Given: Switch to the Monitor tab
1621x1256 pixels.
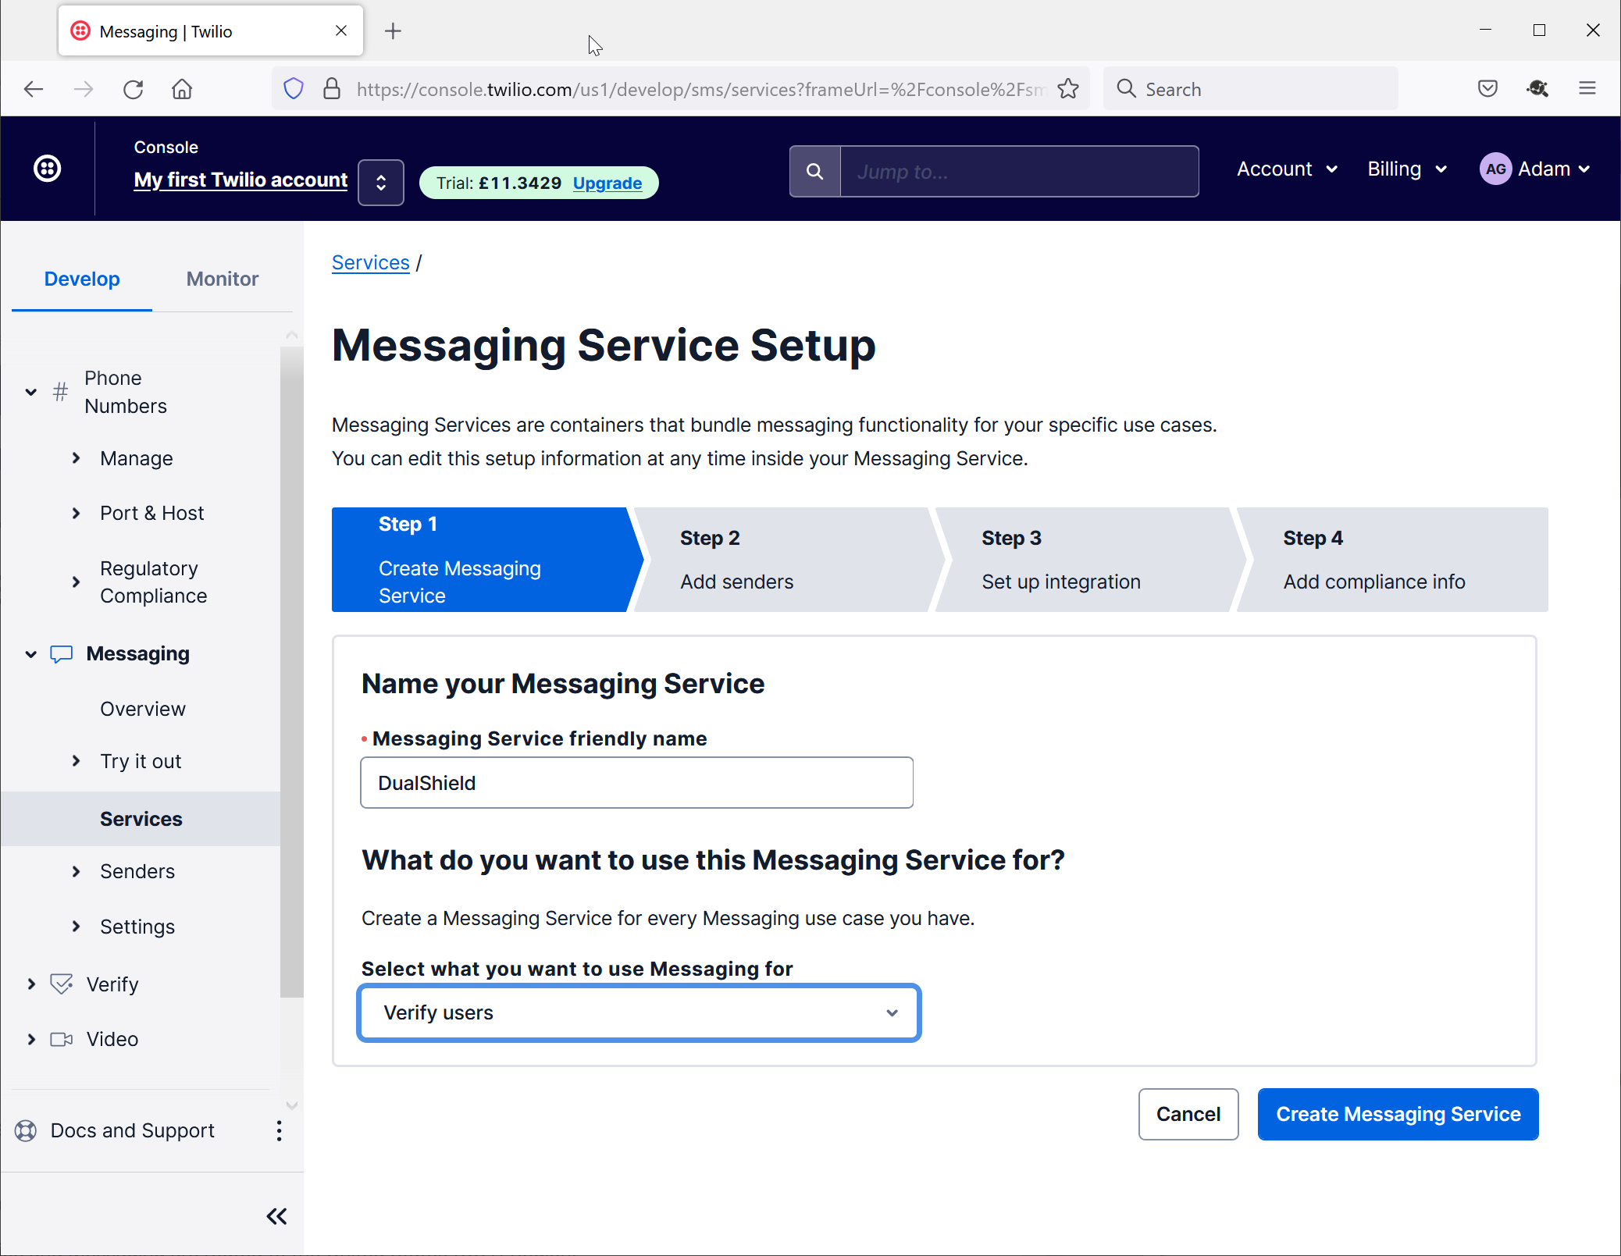Looking at the screenshot, I should 222,279.
